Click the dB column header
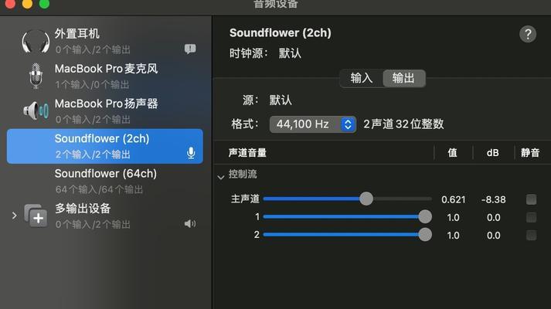This screenshot has height=309, width=551. click(x=493, y=153)
